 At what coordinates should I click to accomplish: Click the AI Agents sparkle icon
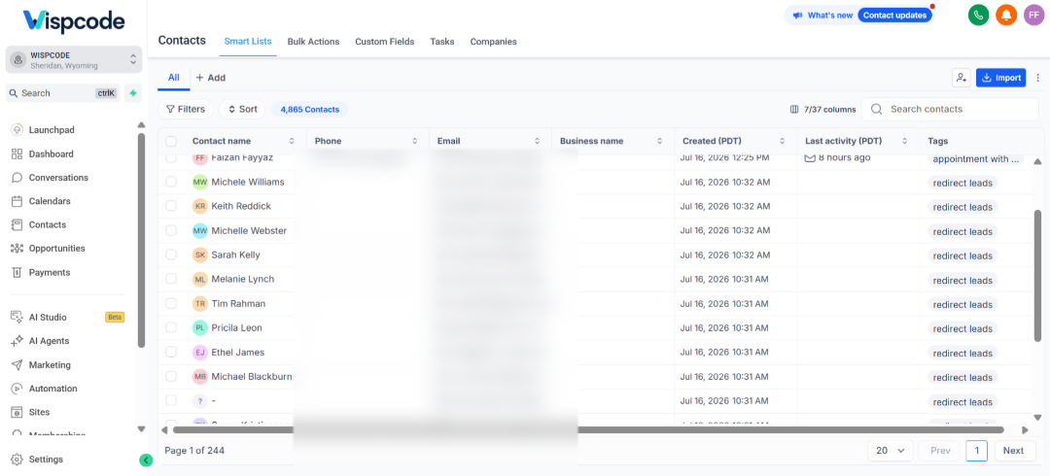coord(17,341)
